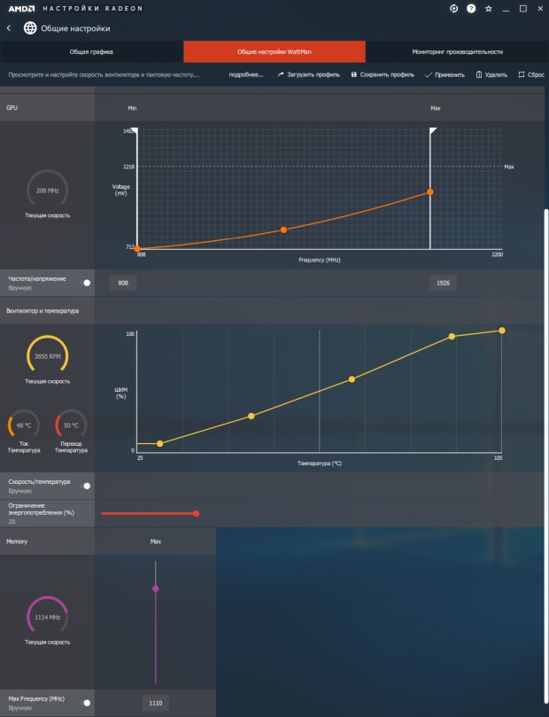Click the favorites star icon

(x=488, y=8)
